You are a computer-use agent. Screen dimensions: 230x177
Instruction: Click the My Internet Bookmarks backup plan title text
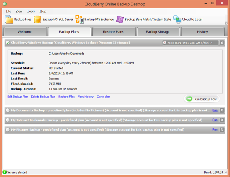tap(107, 120)
